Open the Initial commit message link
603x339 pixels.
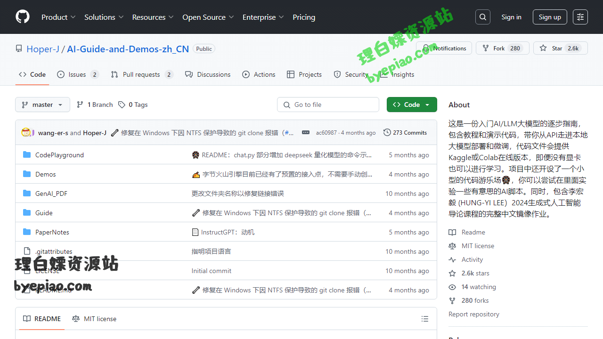(212, 271)
